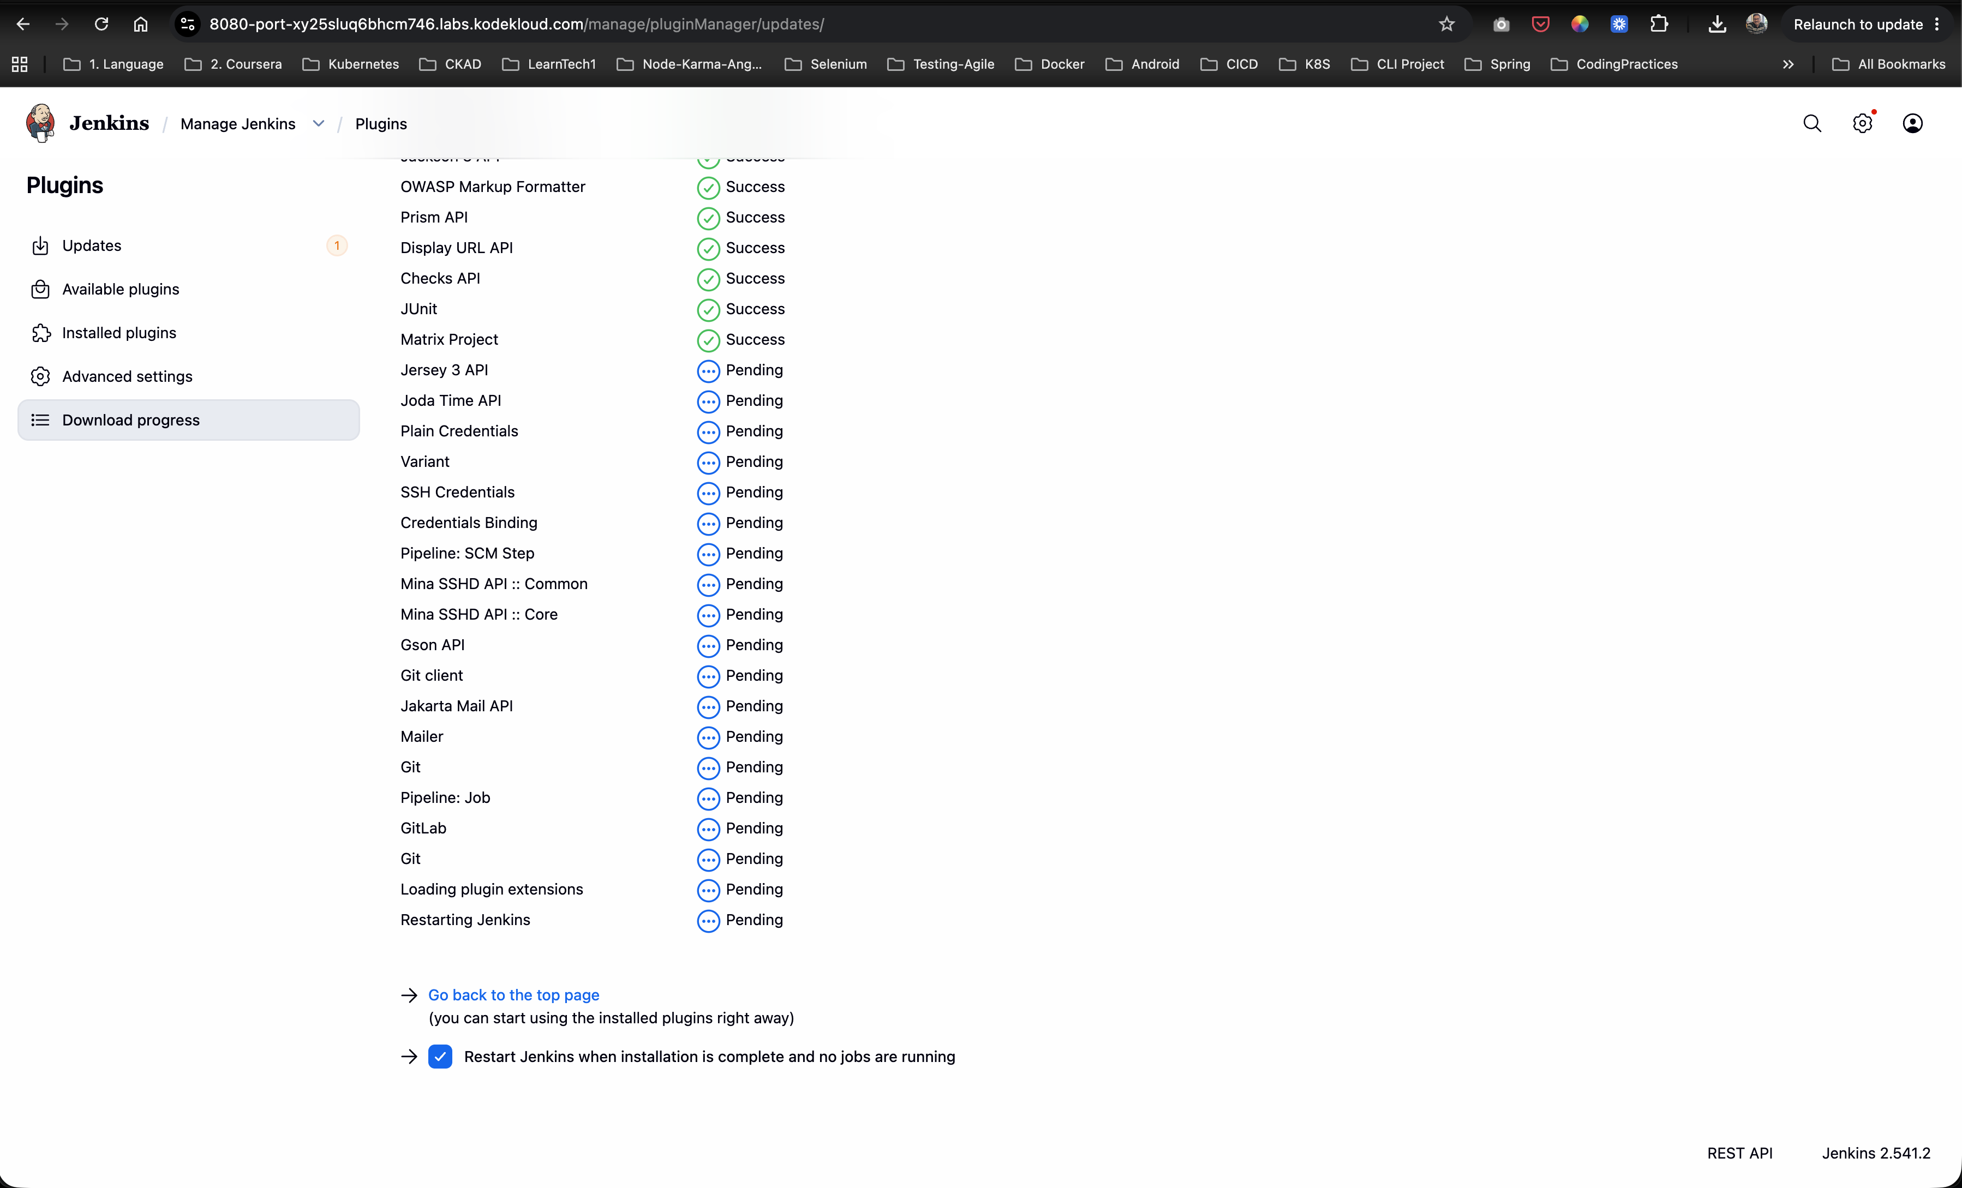Open the Chrome three-dot menu
This screenshot has width=1962, height=1188.
pyautogui.click(x=1936, y=24)
